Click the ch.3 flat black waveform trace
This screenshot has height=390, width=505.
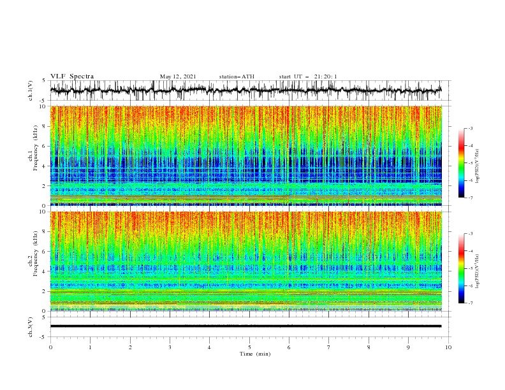(246, 326)
